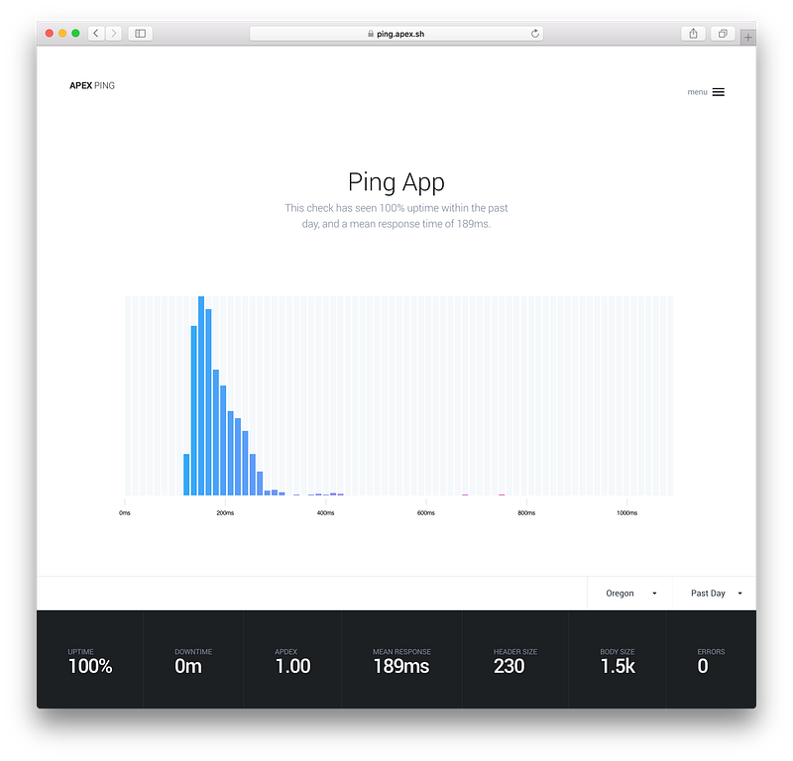Open the hamburger menu icon
The height and width of the screenshot is (761, 793).
[x=718, y=92]
